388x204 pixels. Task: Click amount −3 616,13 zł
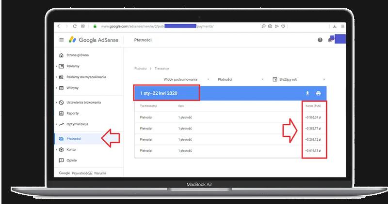pyautogui.click(x=313, y=151)
